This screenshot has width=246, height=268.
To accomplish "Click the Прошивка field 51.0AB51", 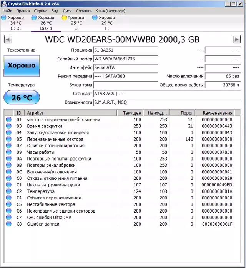I will coord(126,50).
